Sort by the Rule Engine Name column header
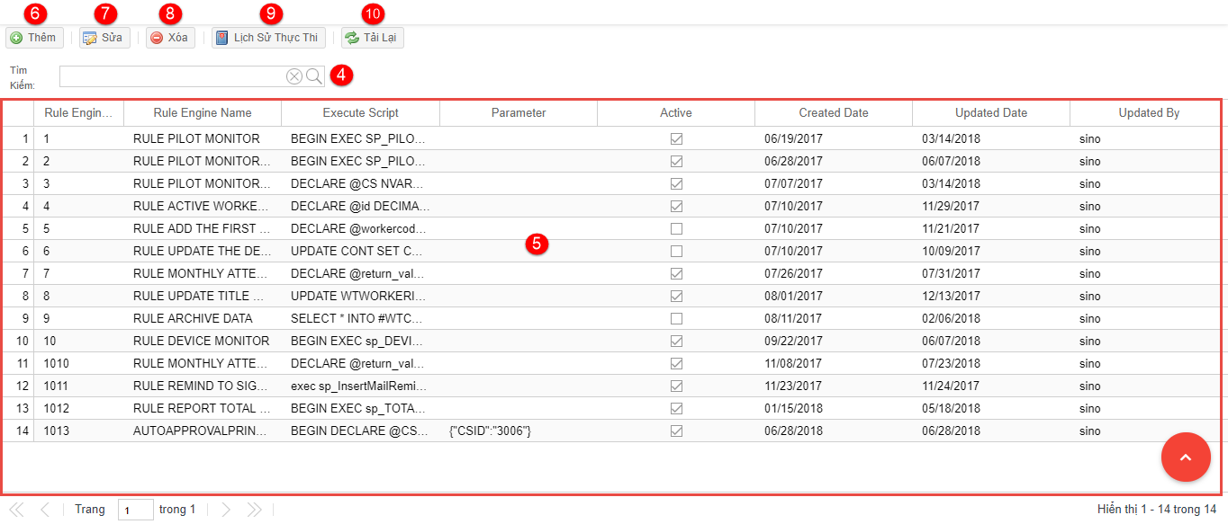The width and height of the screenshot is (1228, 524). (203, 113)
